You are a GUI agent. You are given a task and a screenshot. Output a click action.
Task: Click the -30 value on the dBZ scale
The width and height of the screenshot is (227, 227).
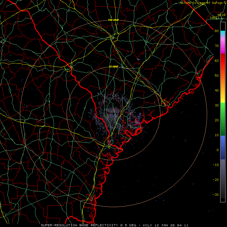(216, 195)
